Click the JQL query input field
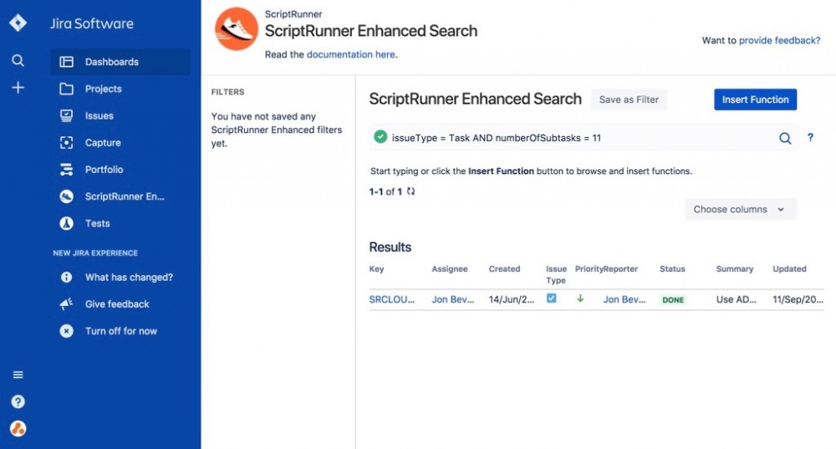 577,138
